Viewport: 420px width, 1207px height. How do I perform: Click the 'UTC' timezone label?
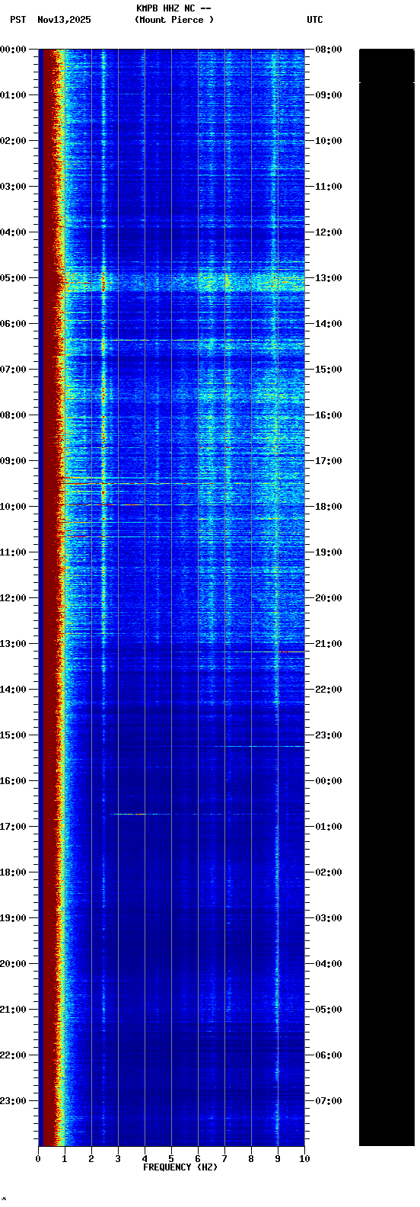coord(315,20)
